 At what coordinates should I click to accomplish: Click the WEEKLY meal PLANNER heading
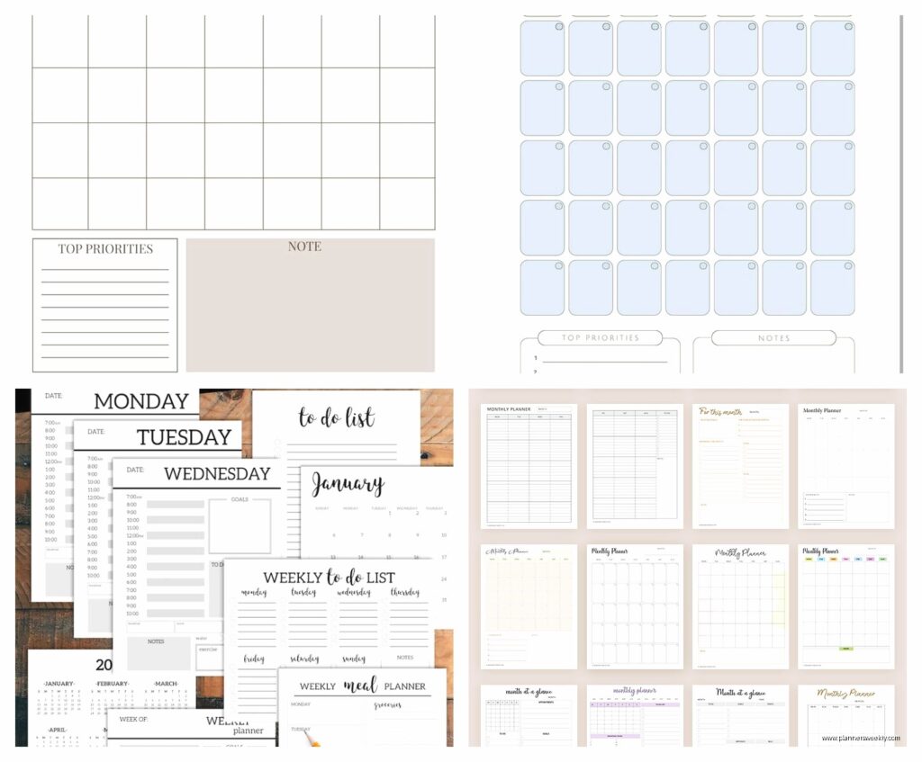click(363, 686)
